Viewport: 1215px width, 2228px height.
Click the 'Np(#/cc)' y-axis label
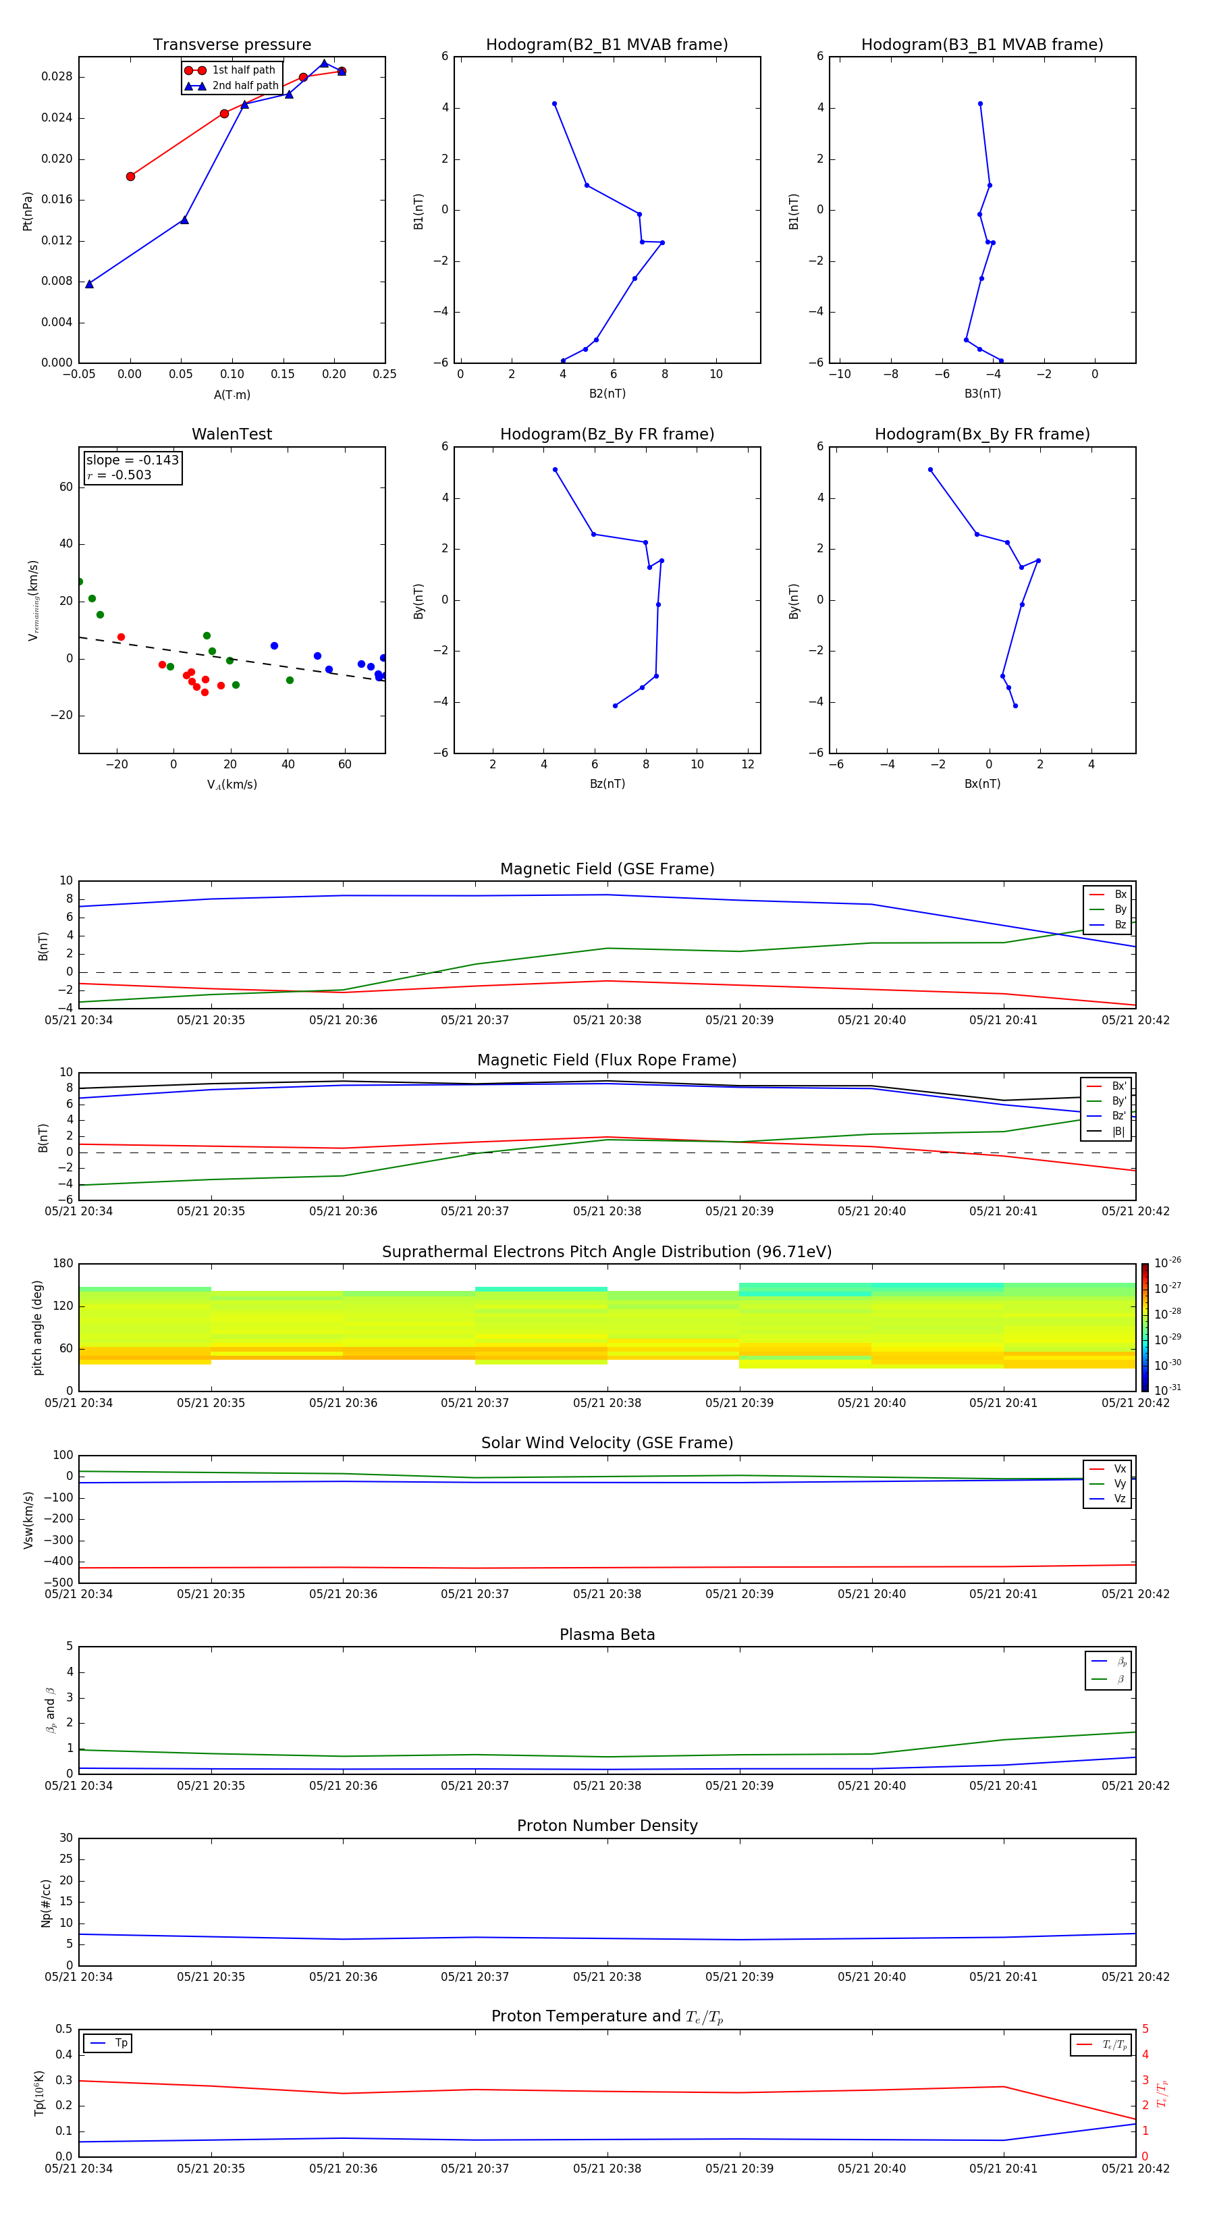46,1904
